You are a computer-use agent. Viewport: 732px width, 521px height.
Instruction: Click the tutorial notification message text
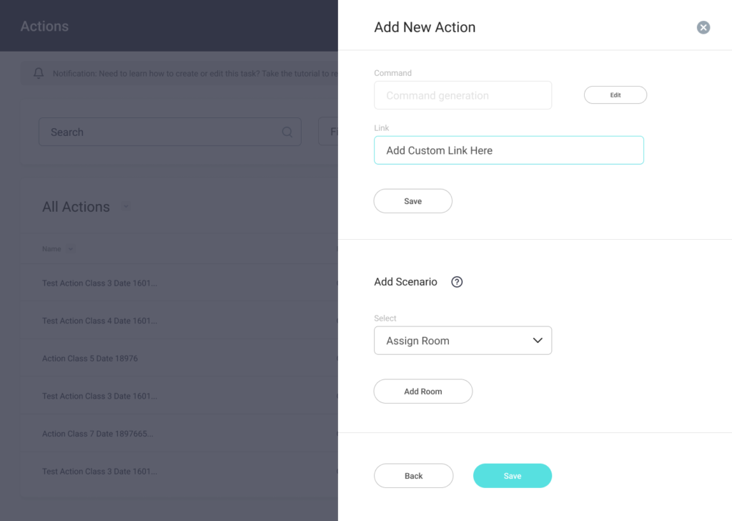coord(193,73)
